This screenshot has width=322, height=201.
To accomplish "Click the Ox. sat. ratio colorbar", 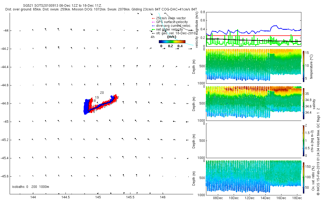I will point(303,177).
